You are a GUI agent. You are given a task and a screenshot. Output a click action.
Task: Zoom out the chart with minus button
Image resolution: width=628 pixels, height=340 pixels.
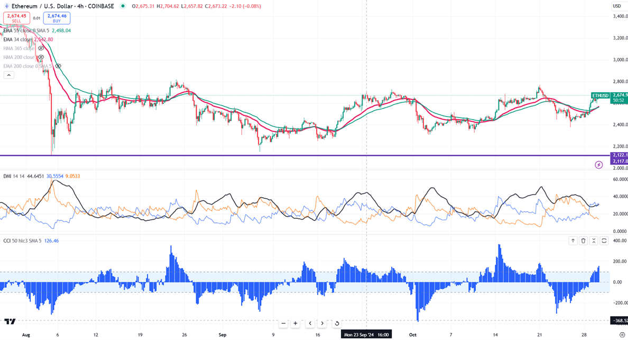[x=283, y=323]
